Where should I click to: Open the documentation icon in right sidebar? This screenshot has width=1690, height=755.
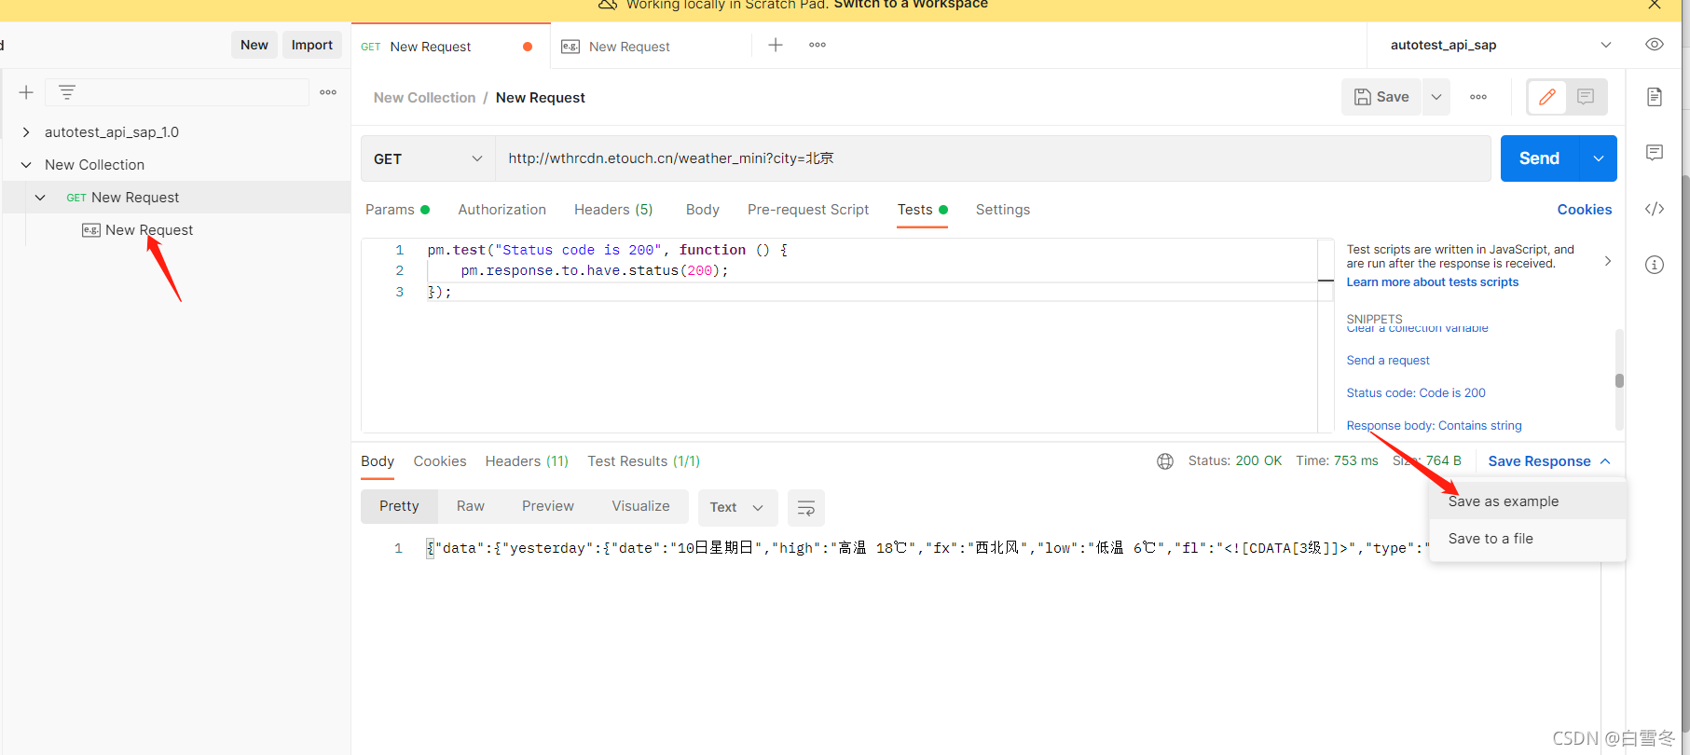pyautogui.click(x=1655, y=97)
